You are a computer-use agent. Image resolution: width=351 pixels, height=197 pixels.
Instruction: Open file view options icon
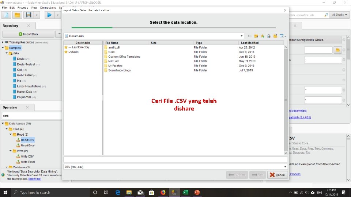(283, 36)
